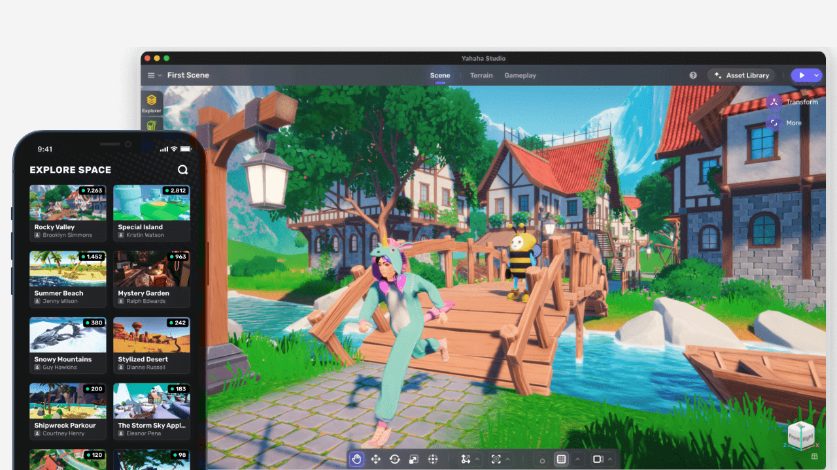Open The Storm Sky space card
Screen dimensions: 837x470
coord(152,411)
